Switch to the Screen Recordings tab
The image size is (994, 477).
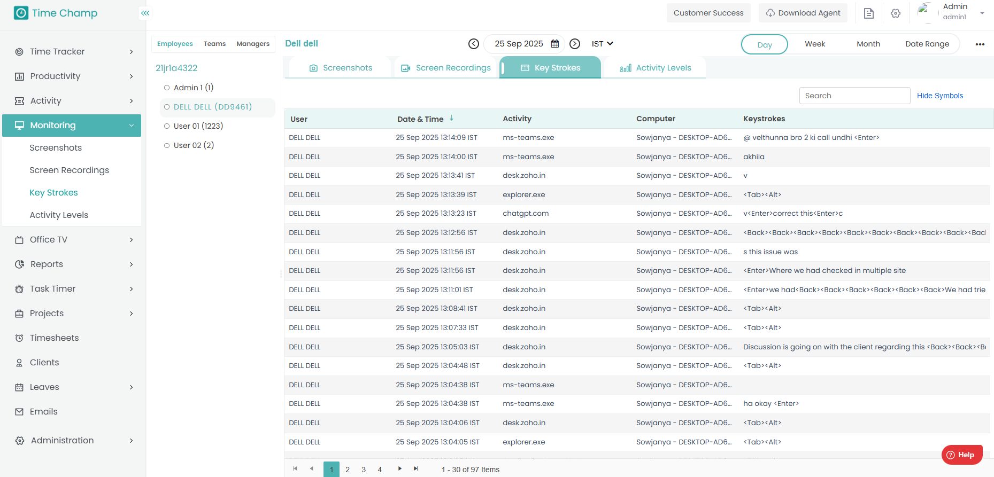tap(446, 68)
